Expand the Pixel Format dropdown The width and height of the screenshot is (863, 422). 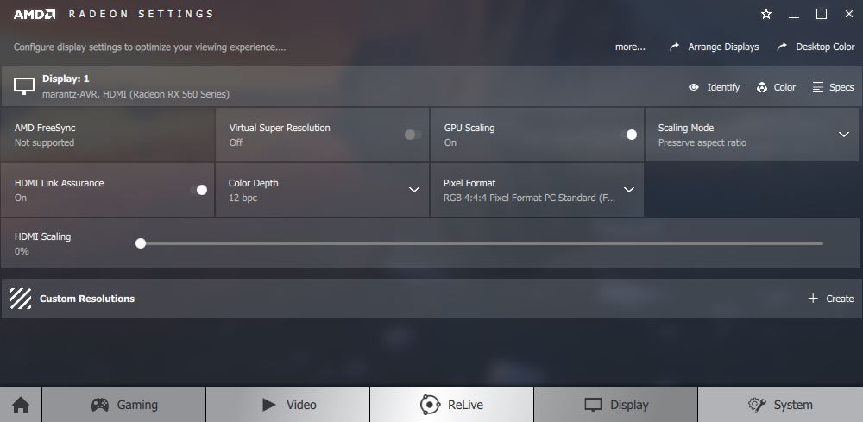tap(629, 190)
